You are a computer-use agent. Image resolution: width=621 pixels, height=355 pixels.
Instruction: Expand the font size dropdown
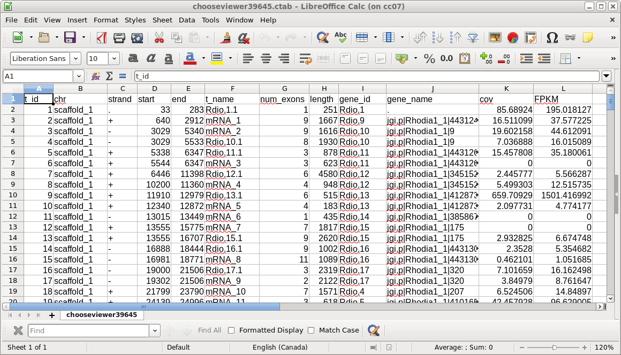tap(114, 59)
